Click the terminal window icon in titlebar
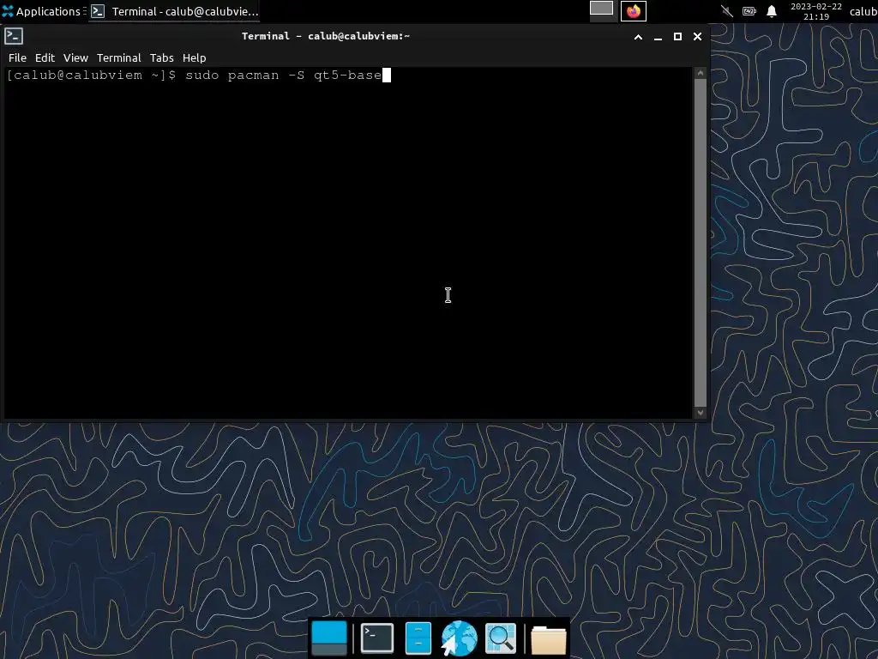This screenshot has height=659, width=878. click(14, 36)
